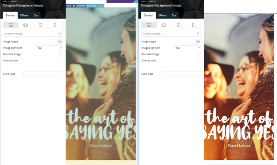The height and width of the screenshot is (165, 277).
Task: Focus Search settings field in right-hand panel
Action: [171, 34]
